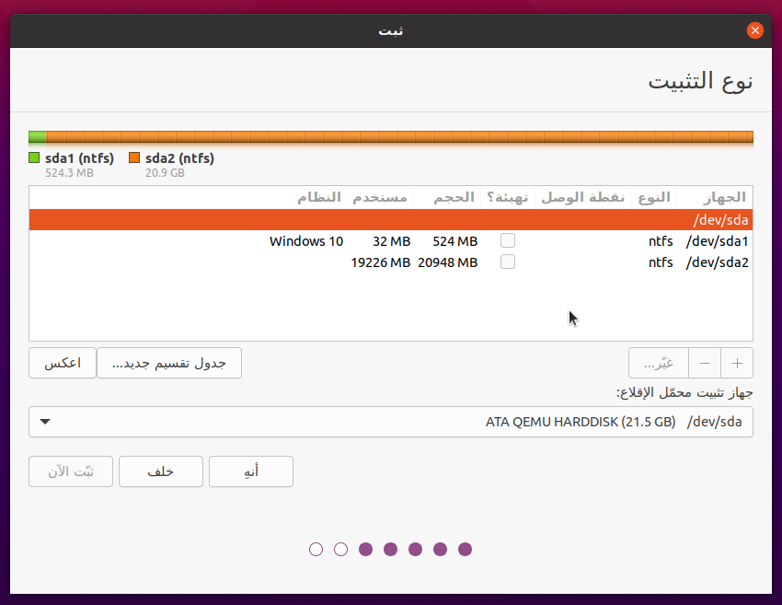Click the orange sda2 segment in partition bar
Screen dimensions: 782x605
pos(399,137)
